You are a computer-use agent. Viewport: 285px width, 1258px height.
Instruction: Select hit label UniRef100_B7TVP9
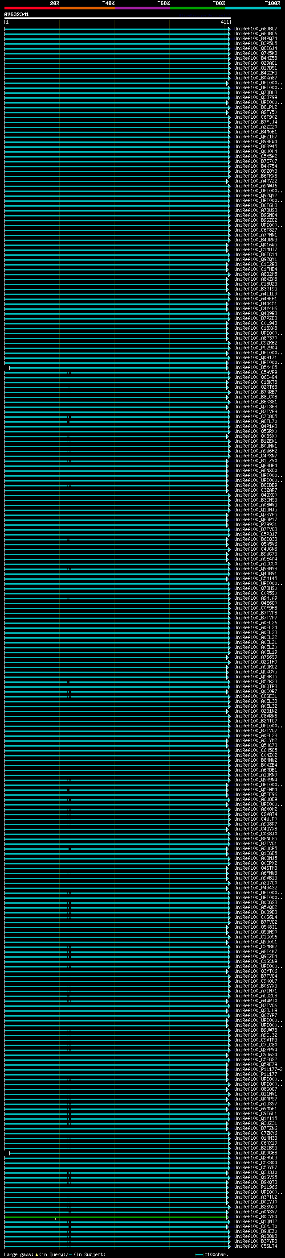click(x=256, y=412)
